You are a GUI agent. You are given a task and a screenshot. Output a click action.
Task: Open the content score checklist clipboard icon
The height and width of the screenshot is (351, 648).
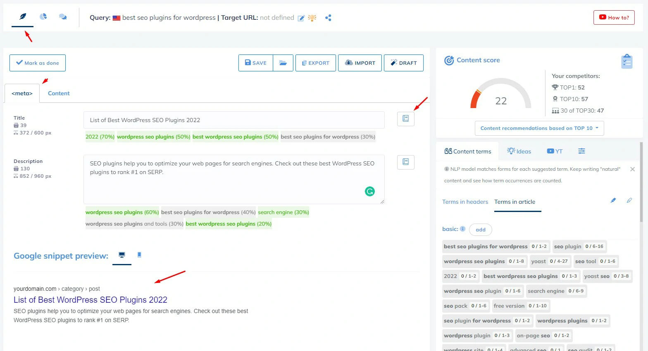point(627,61)
